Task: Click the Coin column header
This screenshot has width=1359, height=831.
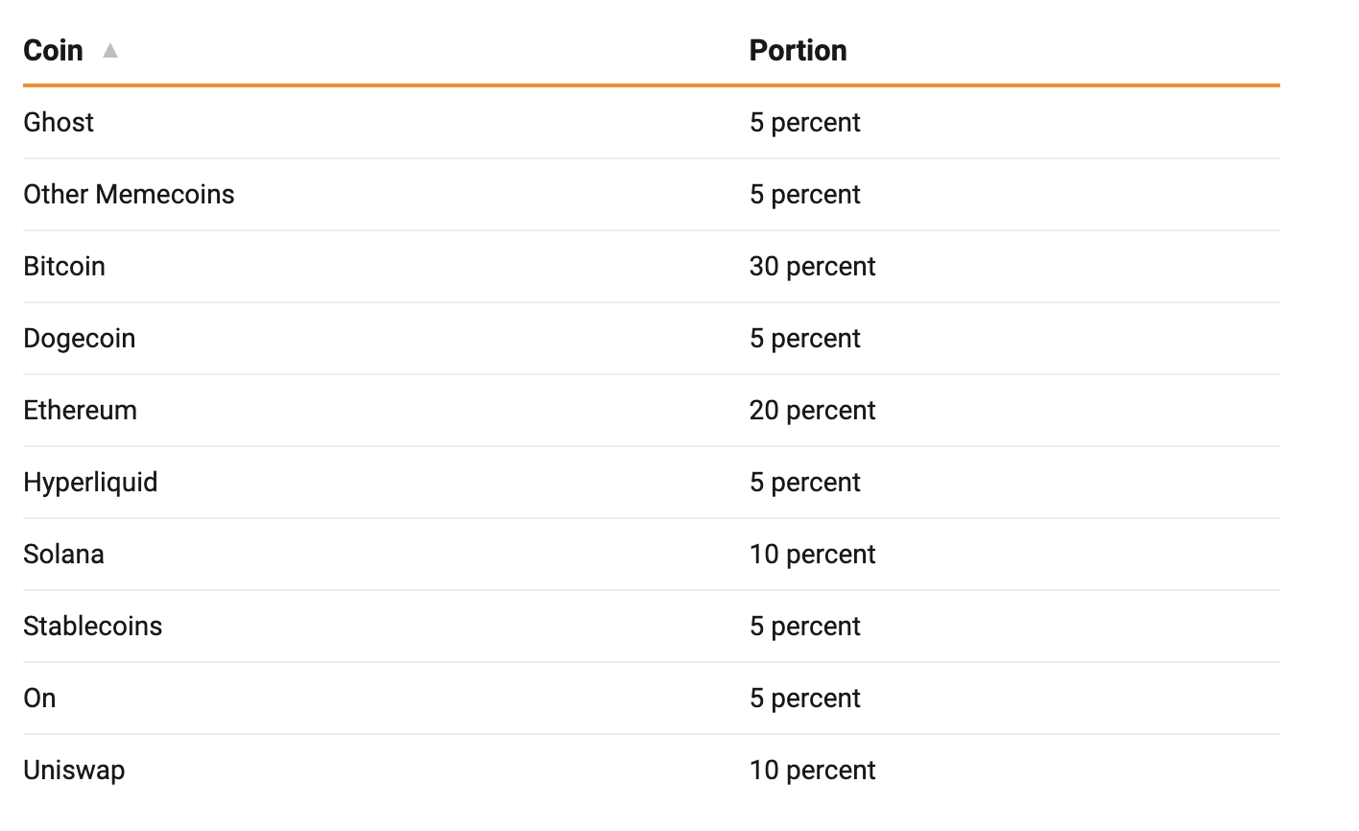Action: pos(54,50)
